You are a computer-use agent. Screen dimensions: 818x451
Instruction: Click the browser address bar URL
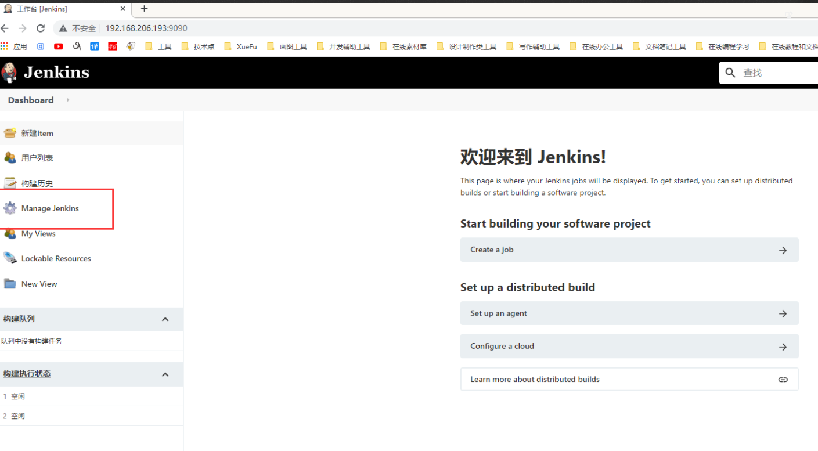(x=146, y=28)
